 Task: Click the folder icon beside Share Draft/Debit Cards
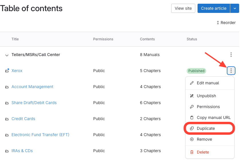point(7,103)
